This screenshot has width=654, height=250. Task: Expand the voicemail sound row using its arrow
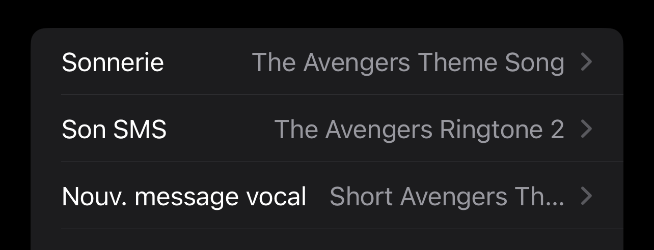[586, 196]
